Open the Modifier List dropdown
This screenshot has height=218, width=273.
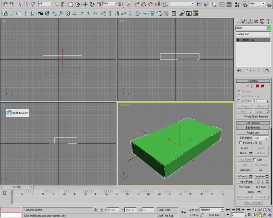[253, 34]
